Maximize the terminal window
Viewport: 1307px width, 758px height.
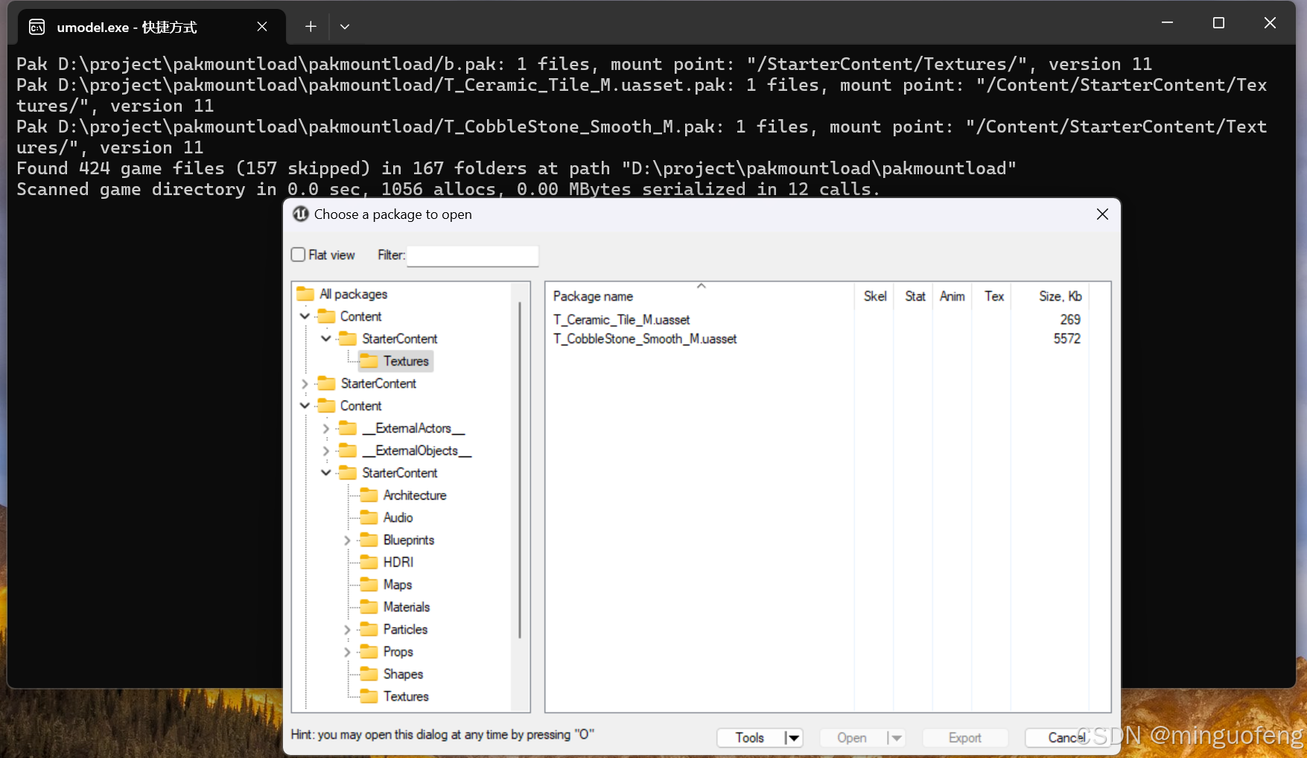point(1218,23)
